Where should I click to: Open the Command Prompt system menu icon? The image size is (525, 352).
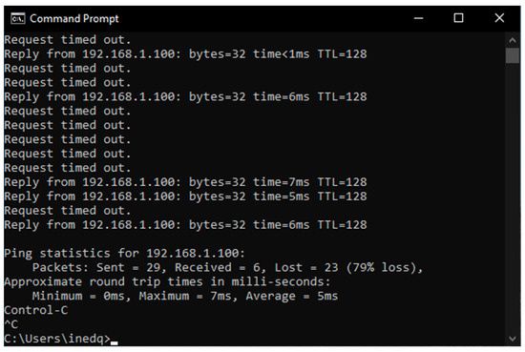pyautogui.click(x=18, y=18)
